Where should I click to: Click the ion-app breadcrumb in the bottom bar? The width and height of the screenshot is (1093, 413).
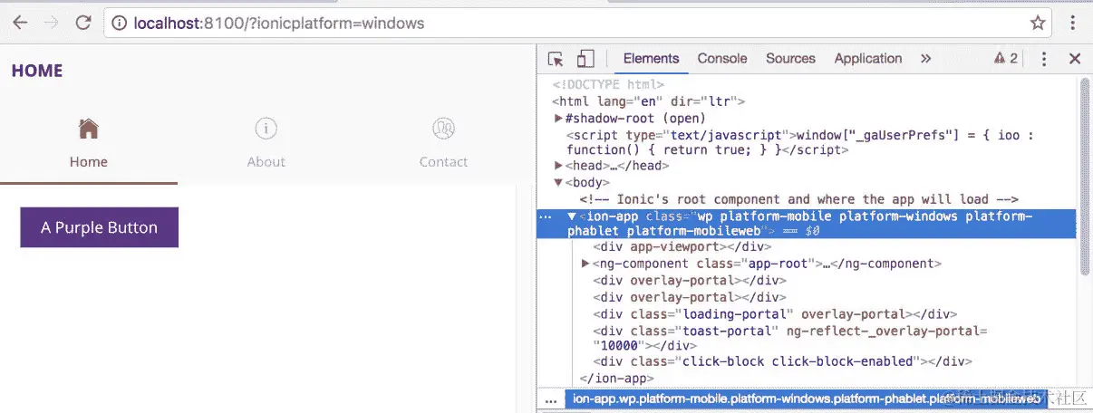(805, 399)
